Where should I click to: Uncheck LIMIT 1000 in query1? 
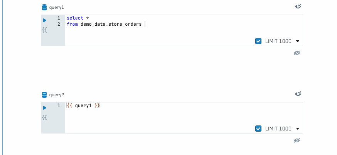(x=258, y=41)
